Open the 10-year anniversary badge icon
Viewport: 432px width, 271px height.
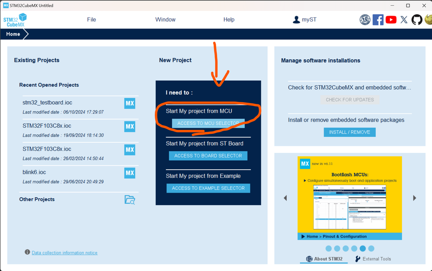[365, 19]
